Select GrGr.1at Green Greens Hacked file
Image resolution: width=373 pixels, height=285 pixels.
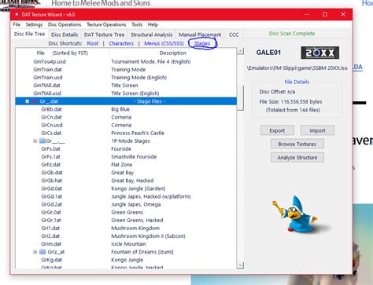tap(126, 220)
